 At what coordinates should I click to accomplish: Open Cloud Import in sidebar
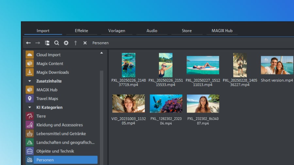coord(48,55)
